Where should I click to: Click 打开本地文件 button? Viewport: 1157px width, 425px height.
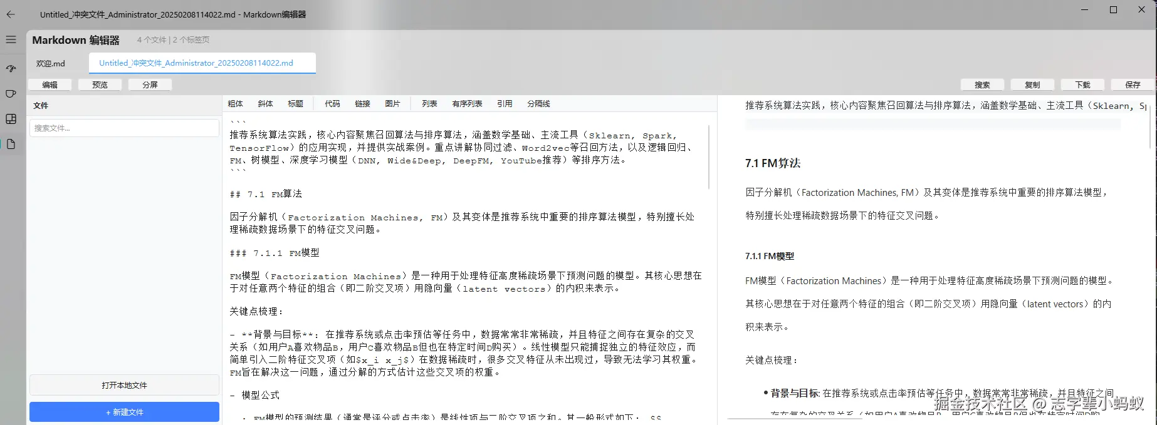pos(124,385)
